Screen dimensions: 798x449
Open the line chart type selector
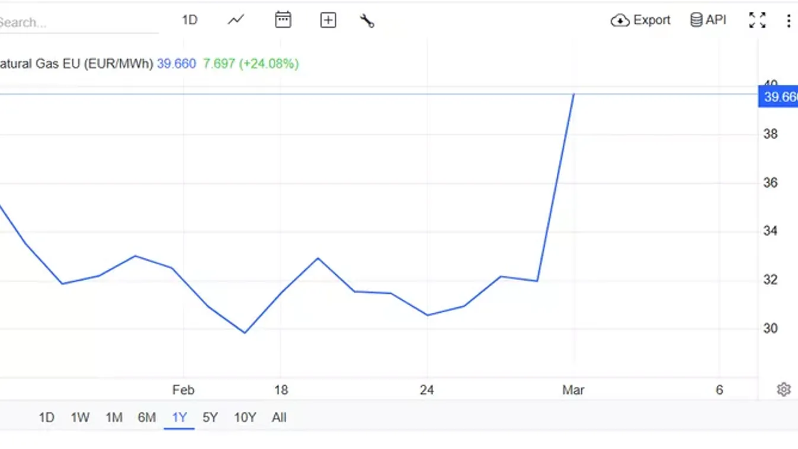[236, 20]
